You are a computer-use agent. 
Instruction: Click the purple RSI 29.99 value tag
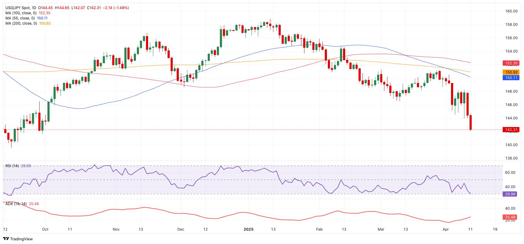click(x=510, y=194)
